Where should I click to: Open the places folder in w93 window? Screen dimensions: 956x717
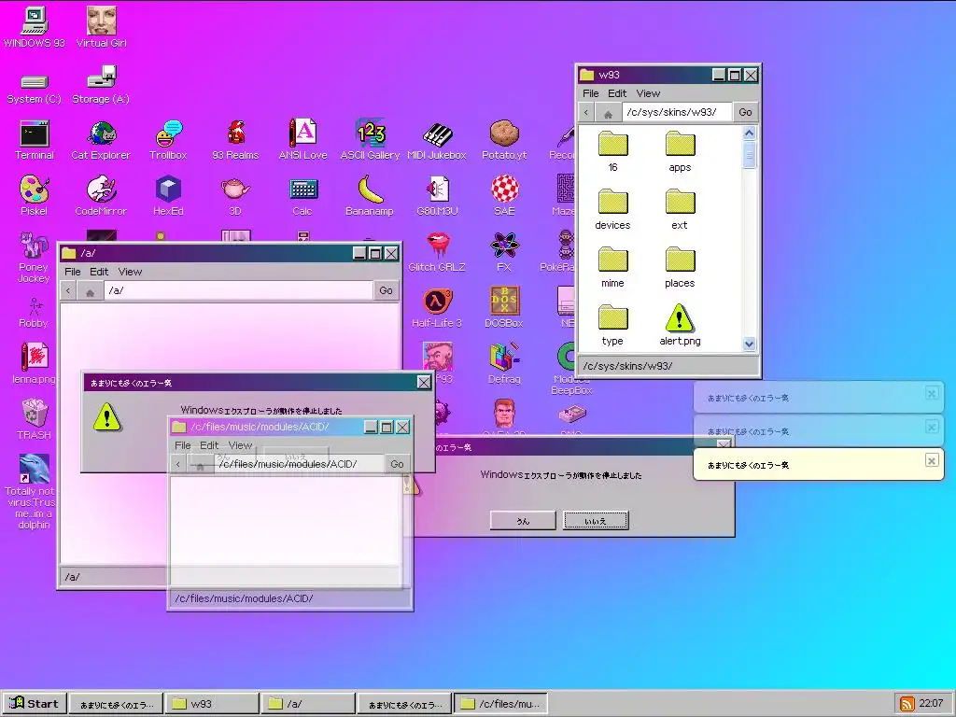[x=680, y=268]
